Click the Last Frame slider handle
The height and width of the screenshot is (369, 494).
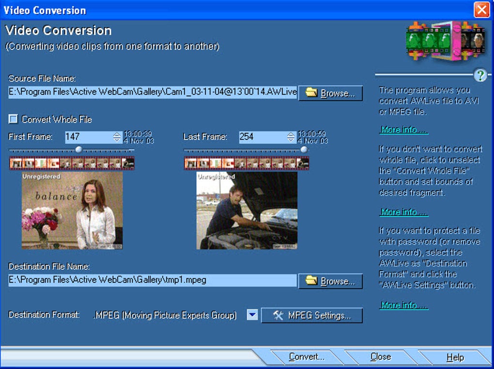tap(304, 149)
